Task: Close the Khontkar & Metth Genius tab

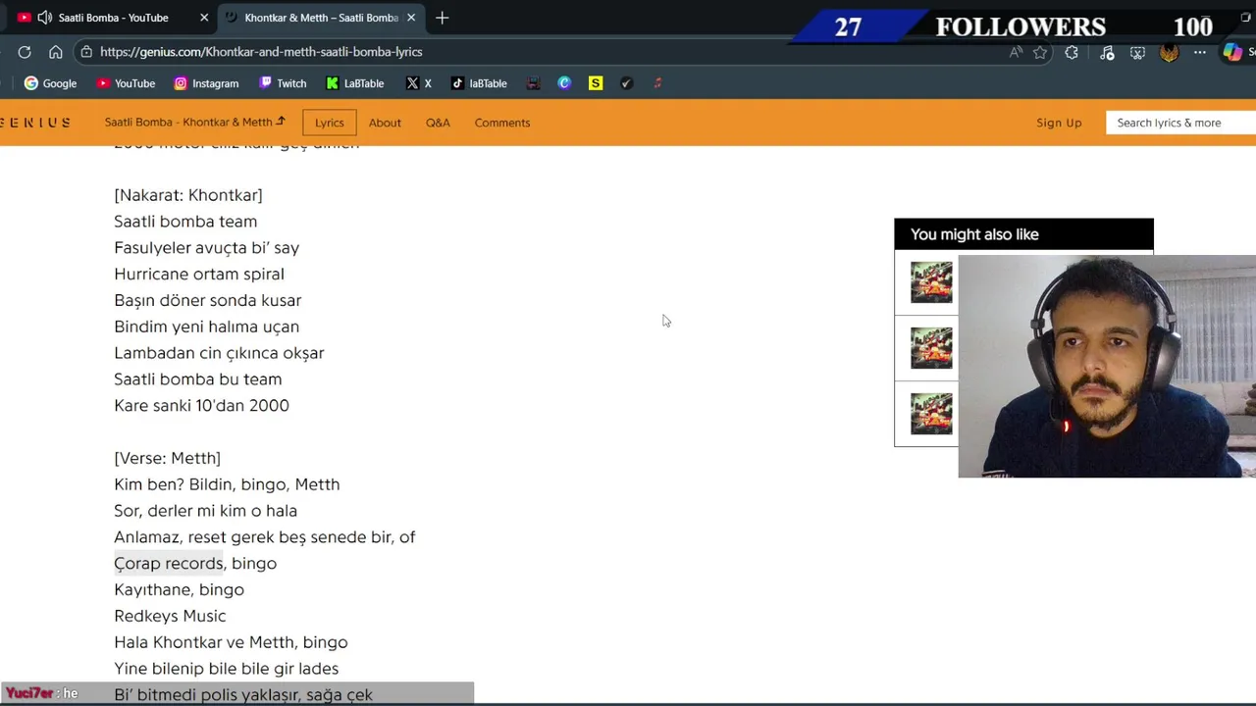Action: click(411, 18)
